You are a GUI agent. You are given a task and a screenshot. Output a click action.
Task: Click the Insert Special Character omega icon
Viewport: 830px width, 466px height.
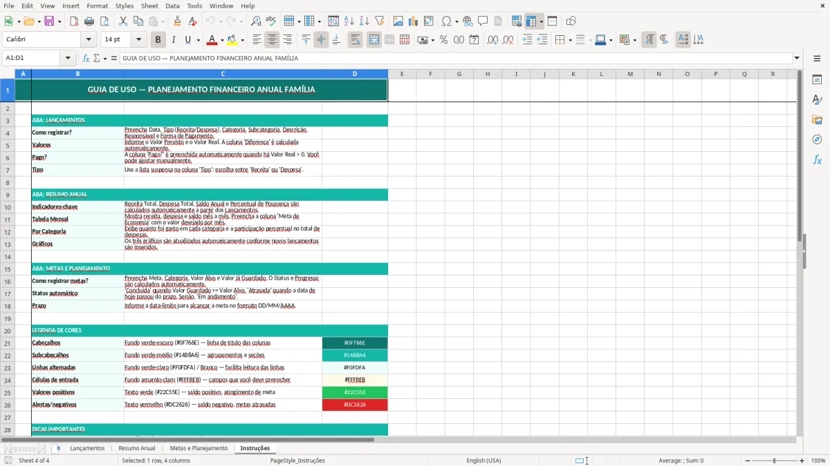[x=446, y=21]
